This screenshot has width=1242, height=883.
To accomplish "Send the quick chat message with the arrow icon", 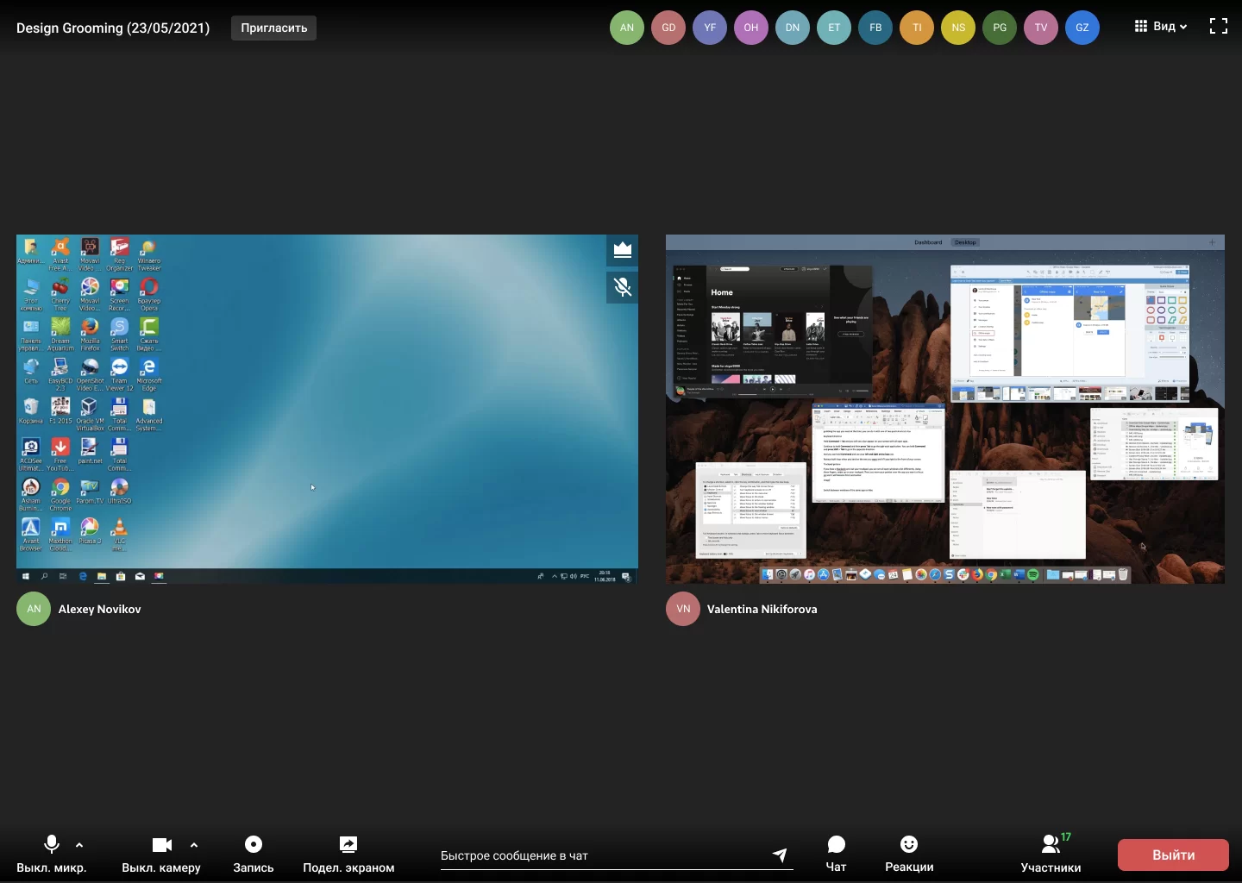I will click(x=780, y=855).
